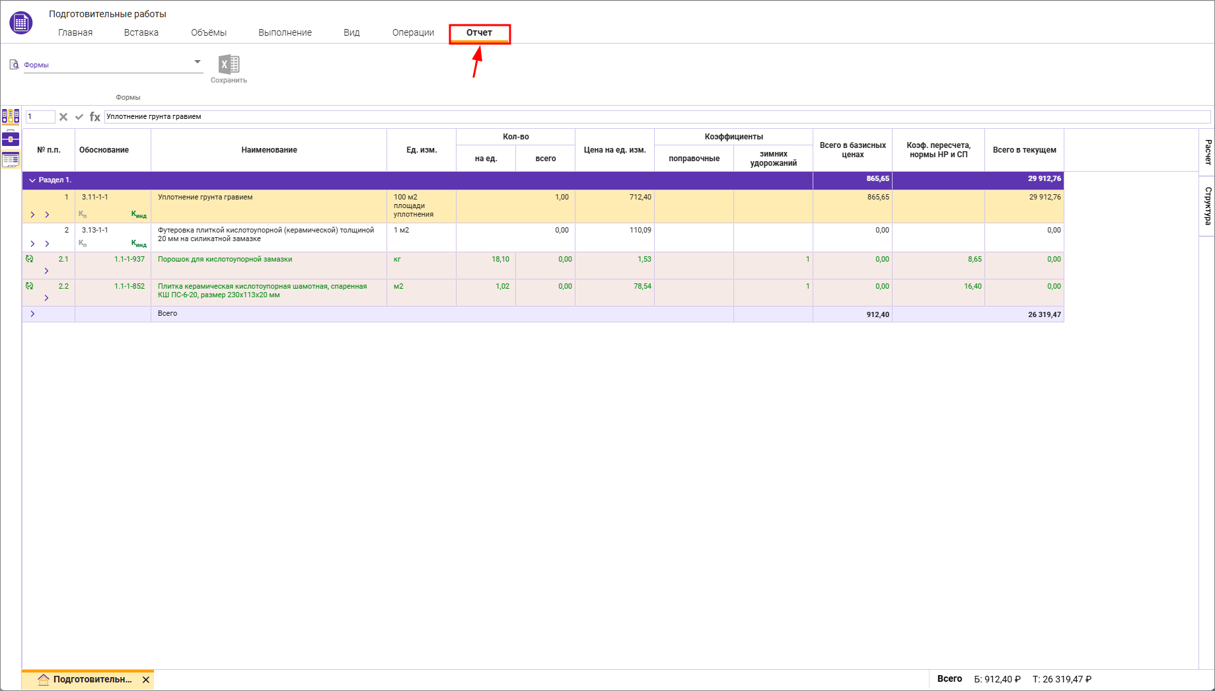Switch to the Главная ribbon tab
This screenshot has height=691, width=1215.
click(x=75, y=32)
